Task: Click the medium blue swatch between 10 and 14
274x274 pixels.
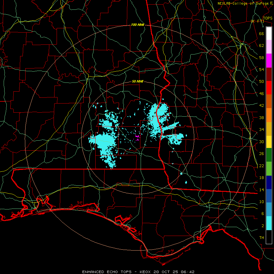Action: click(x=269, y=196)
